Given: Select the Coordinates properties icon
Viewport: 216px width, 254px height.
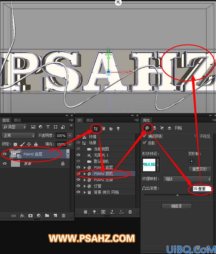Looking at the screenshot, I should tap(169, 128).
